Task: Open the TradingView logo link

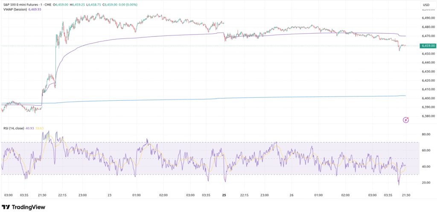Action: click(23, 207)
